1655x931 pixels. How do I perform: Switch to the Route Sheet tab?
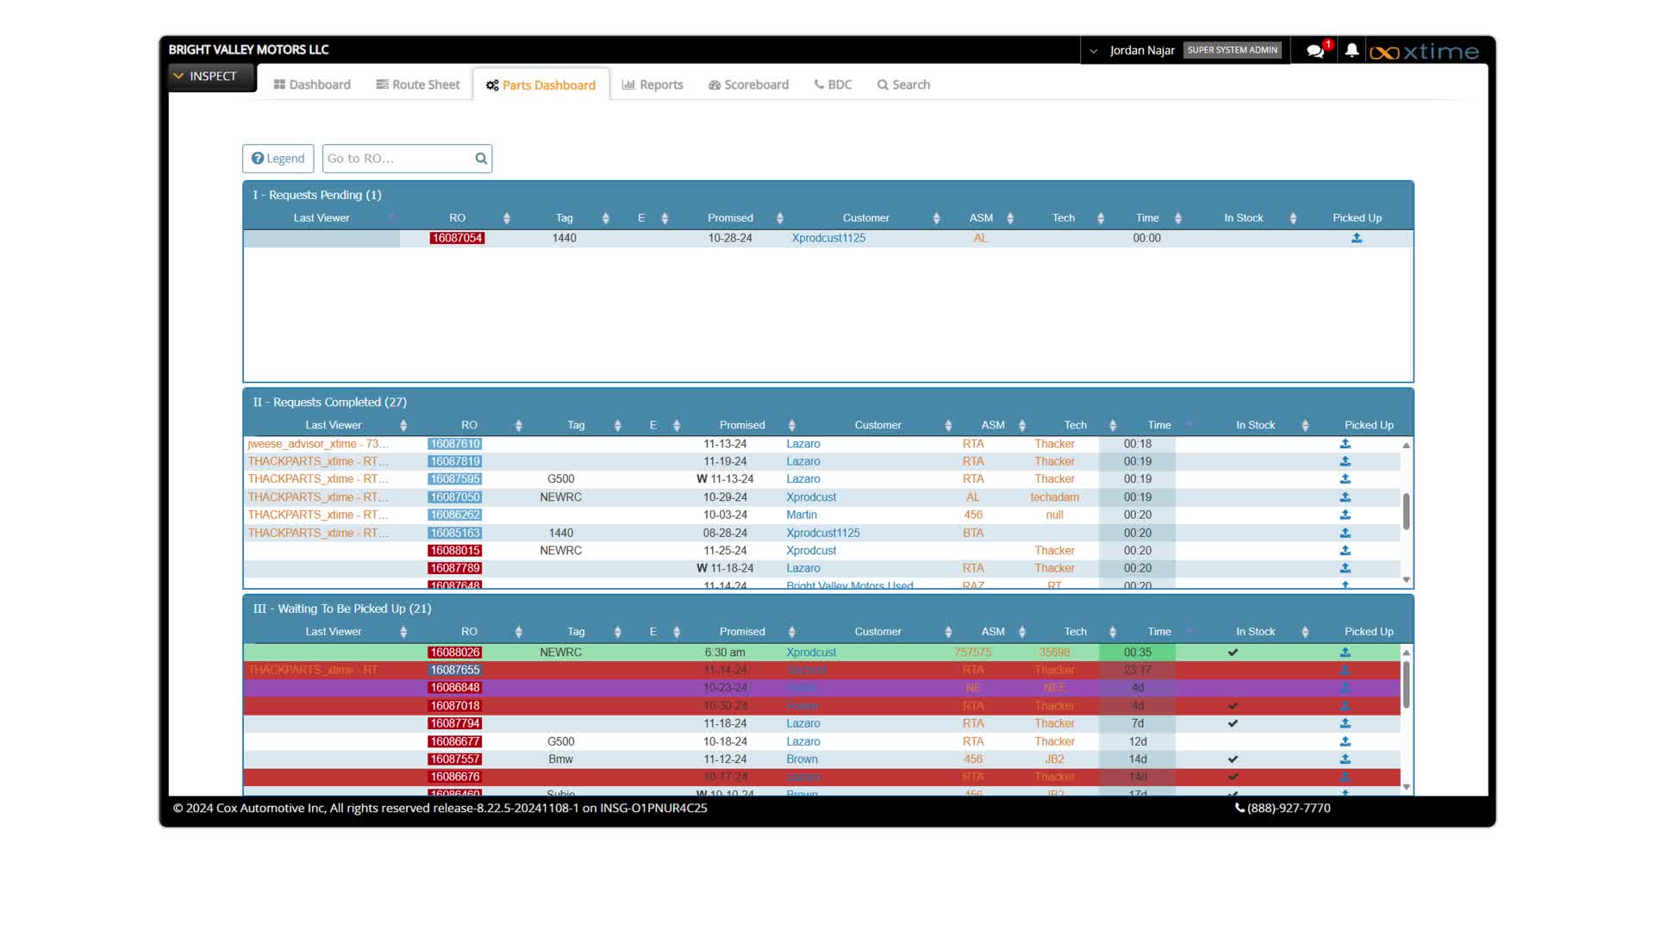click(x=418, y=84)
